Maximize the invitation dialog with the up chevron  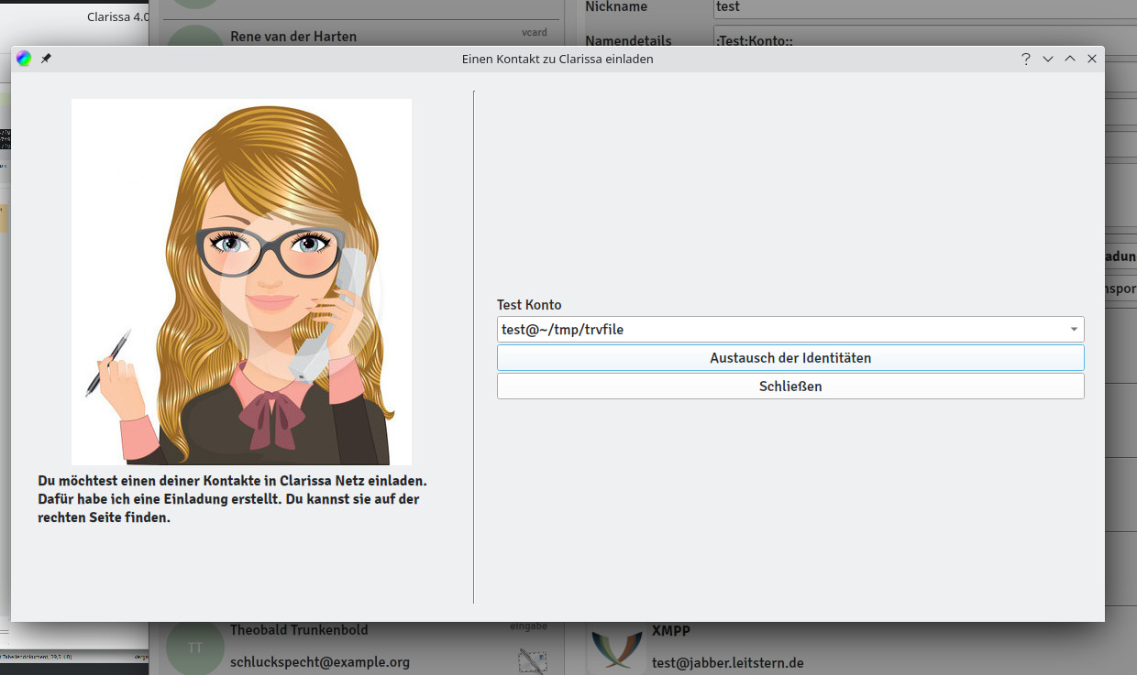1070,59
